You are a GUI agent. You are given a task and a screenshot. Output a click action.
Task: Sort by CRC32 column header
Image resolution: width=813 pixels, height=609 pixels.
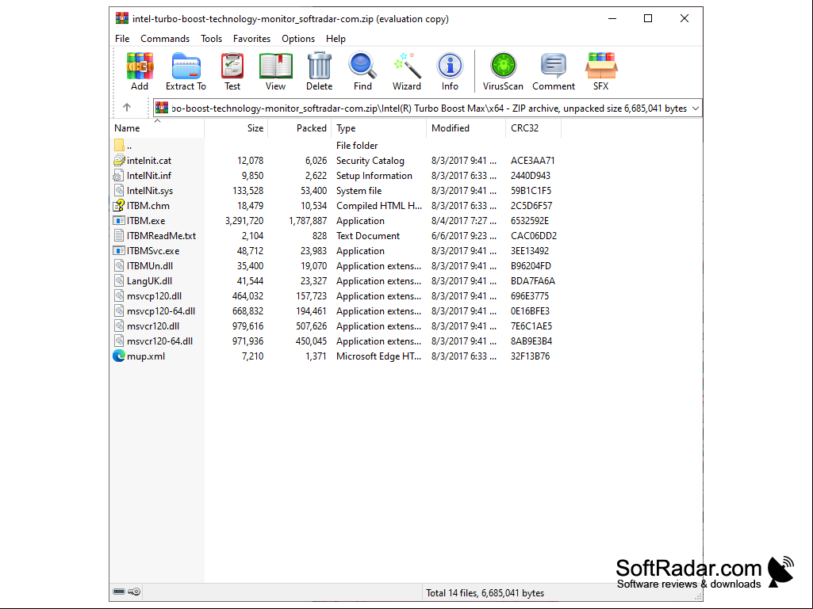point(533,128)
